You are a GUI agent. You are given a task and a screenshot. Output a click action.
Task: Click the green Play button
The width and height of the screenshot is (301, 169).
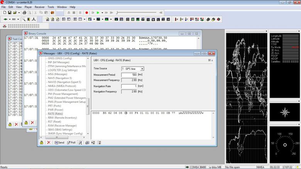(x=98, y=13)
